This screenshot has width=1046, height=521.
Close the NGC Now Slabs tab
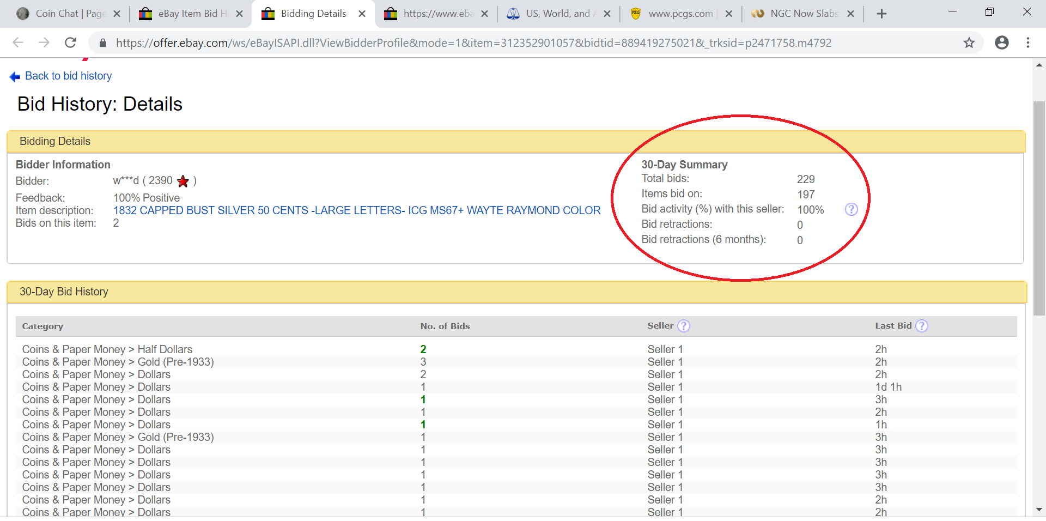coord(850,14)
